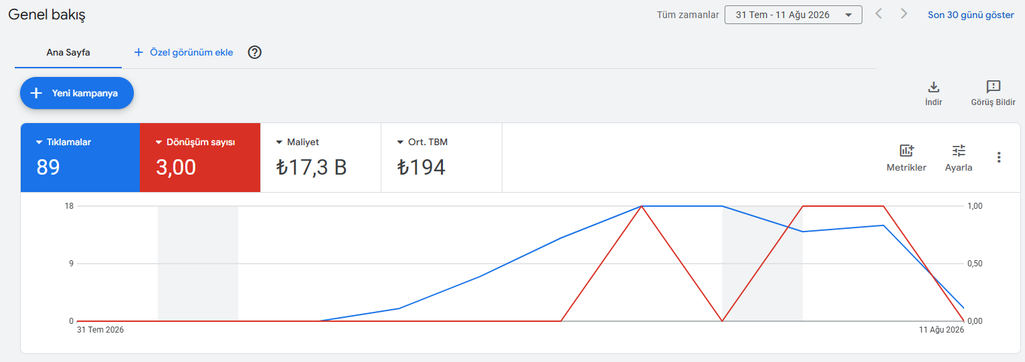This screenshot has height=362, width=1025.
Task: Click the Ayarla sliders icon
Action: 959,151
